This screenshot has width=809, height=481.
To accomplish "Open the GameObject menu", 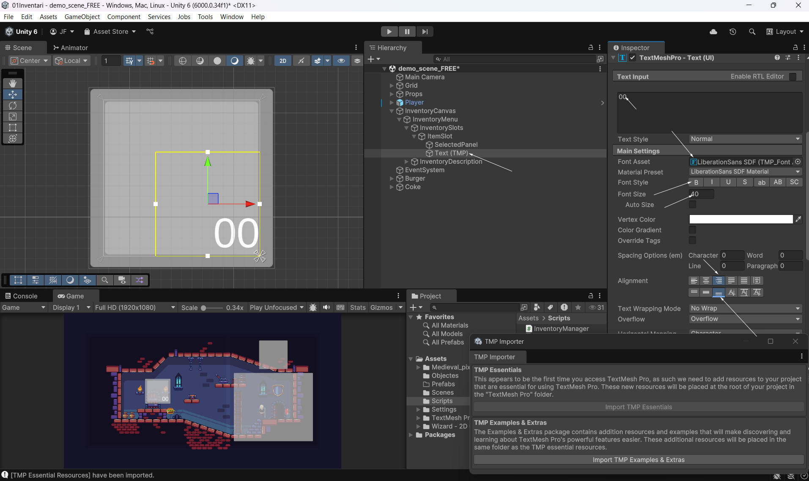I will click(x=82, y=17).
